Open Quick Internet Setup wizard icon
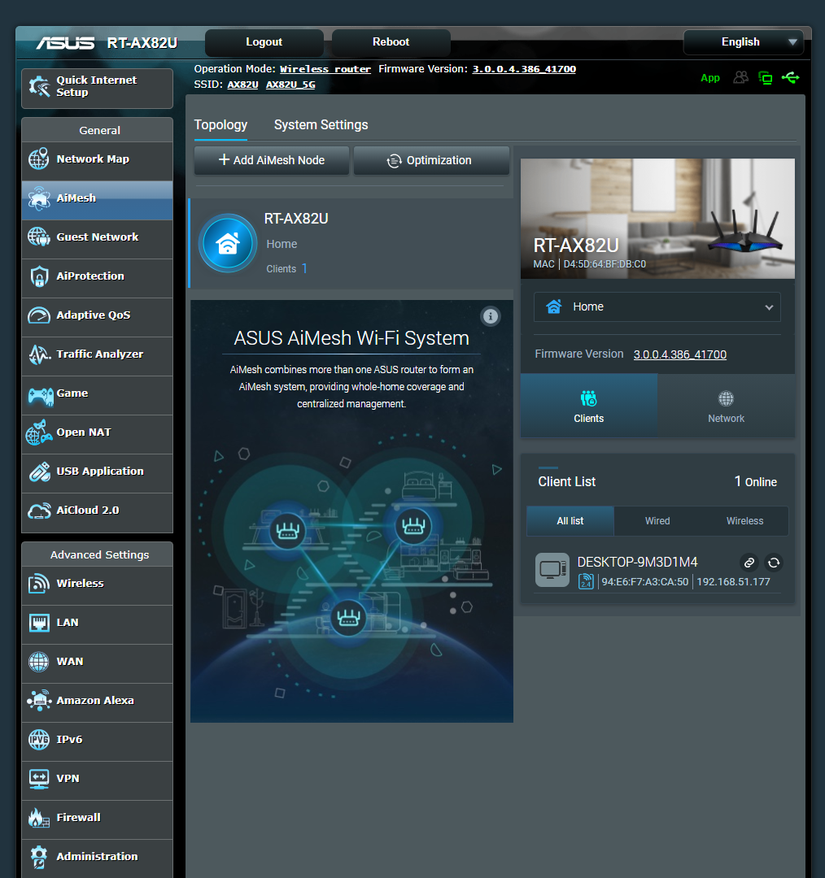825x878 pixels. tap(39, 86)
